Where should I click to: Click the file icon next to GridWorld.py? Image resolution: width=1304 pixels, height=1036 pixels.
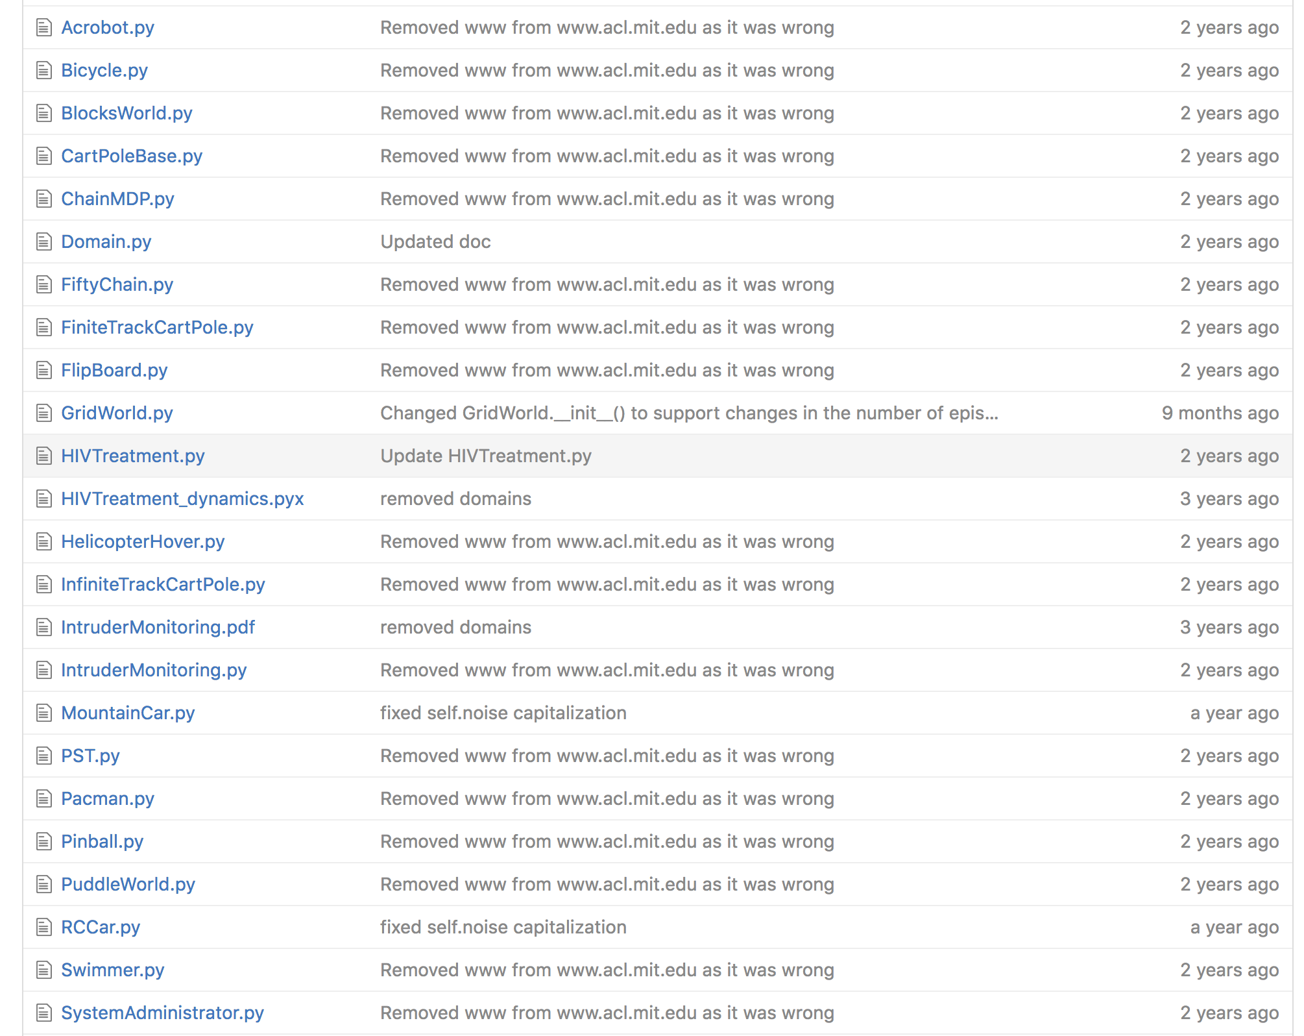coord(43,413)
